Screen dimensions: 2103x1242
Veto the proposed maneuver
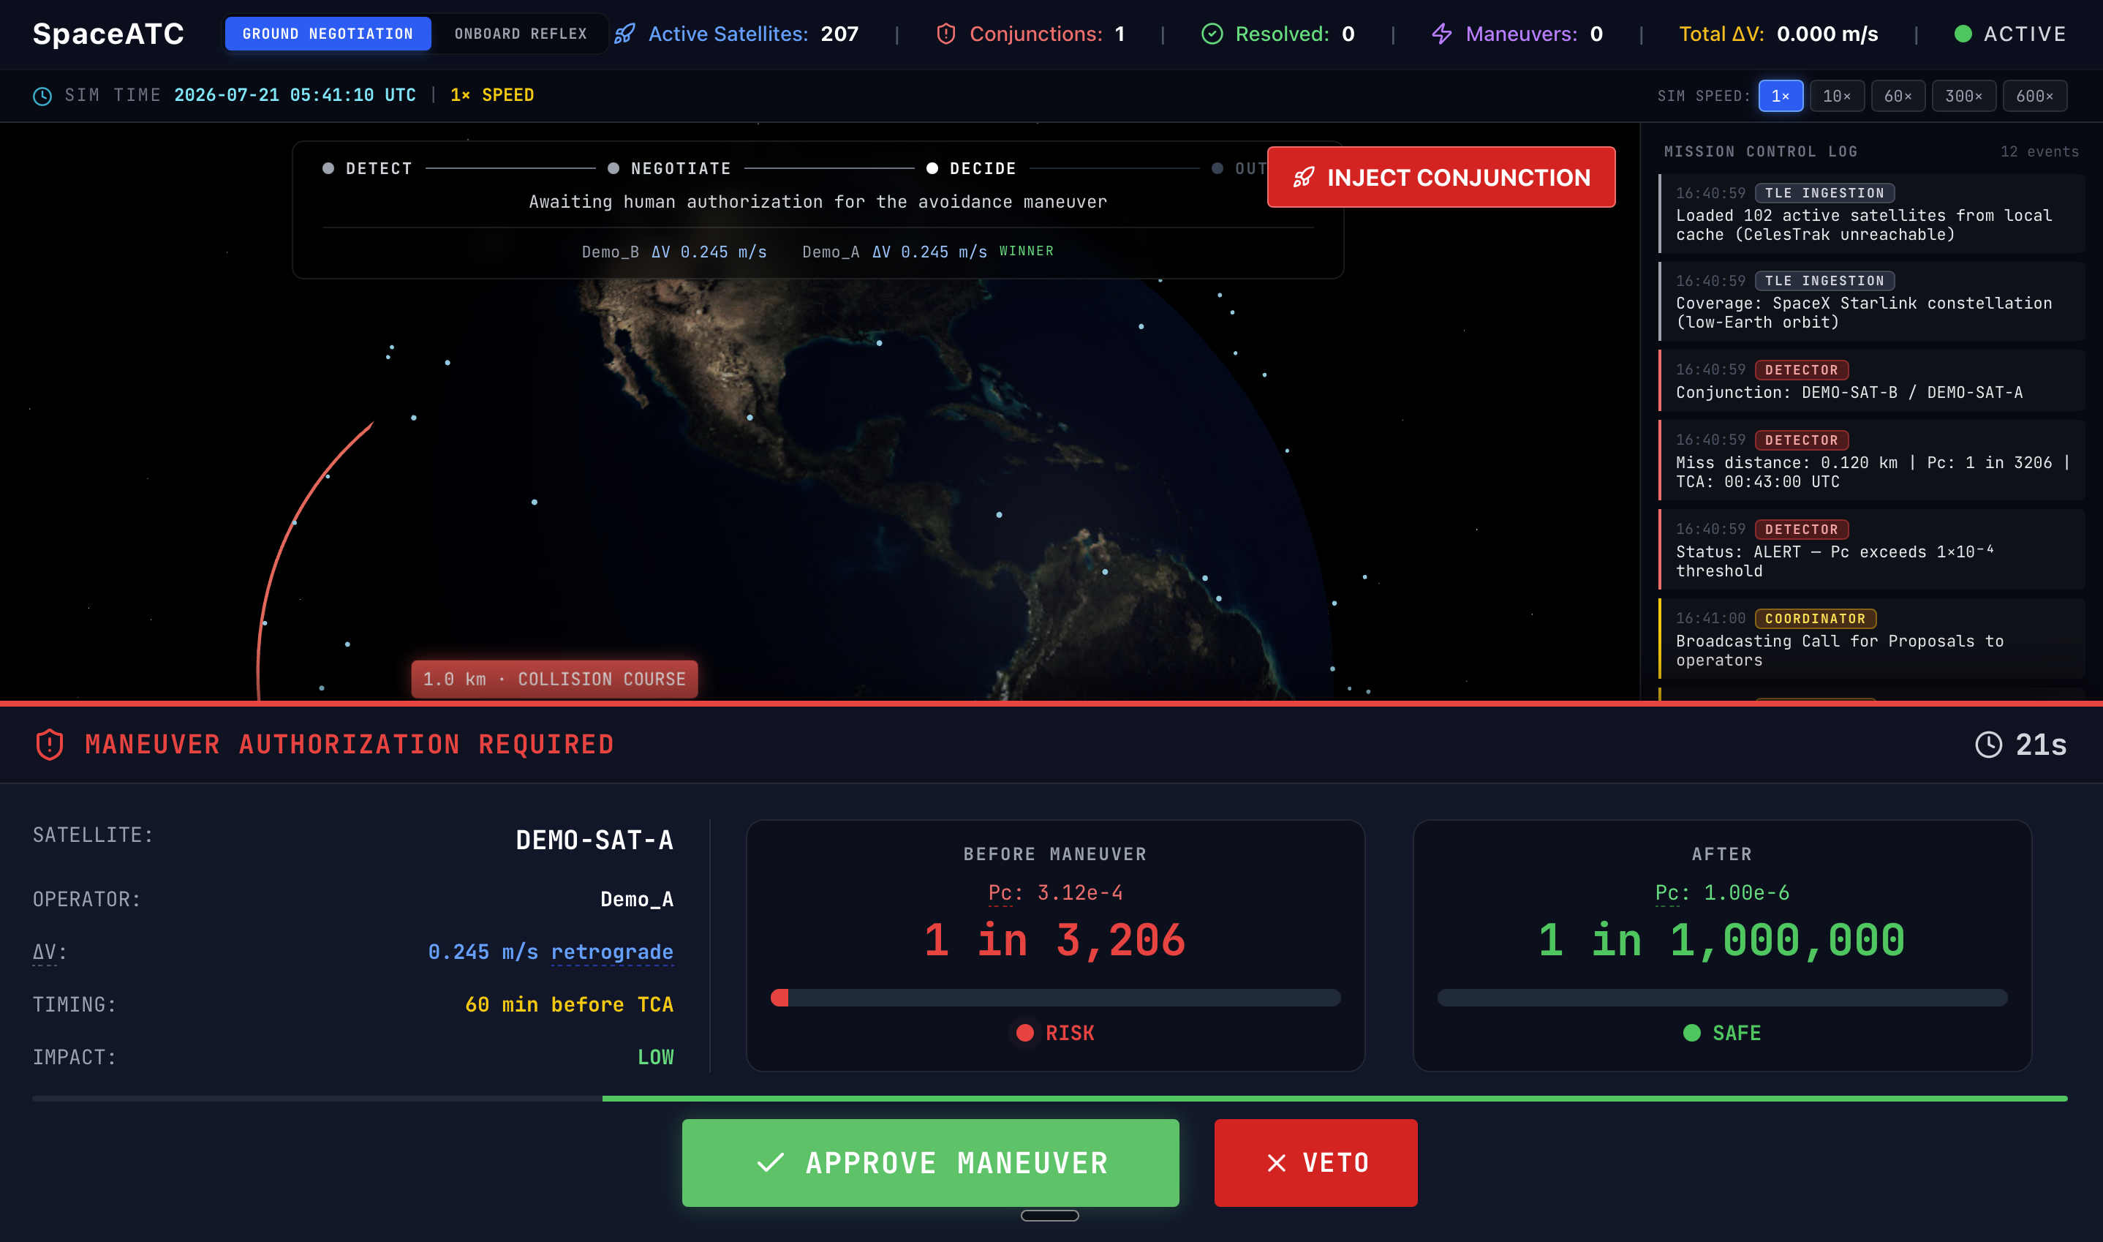pyautogui.click(x=1316, y=1162)
